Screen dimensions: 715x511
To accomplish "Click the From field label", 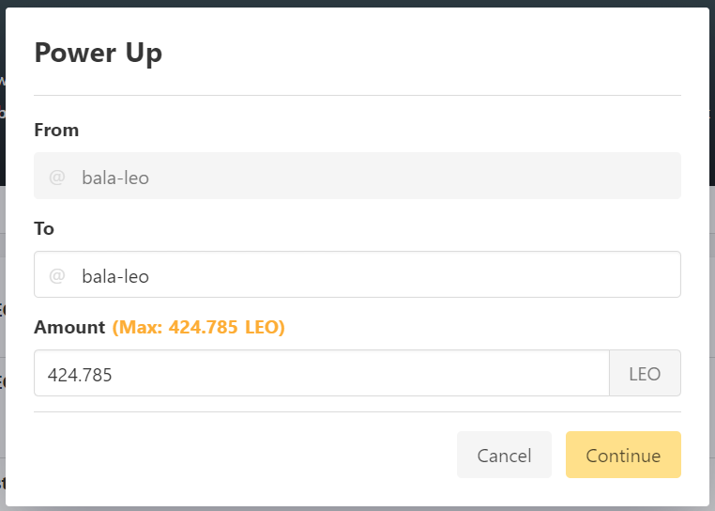I will pyautogui.click(x=56, y=131).
